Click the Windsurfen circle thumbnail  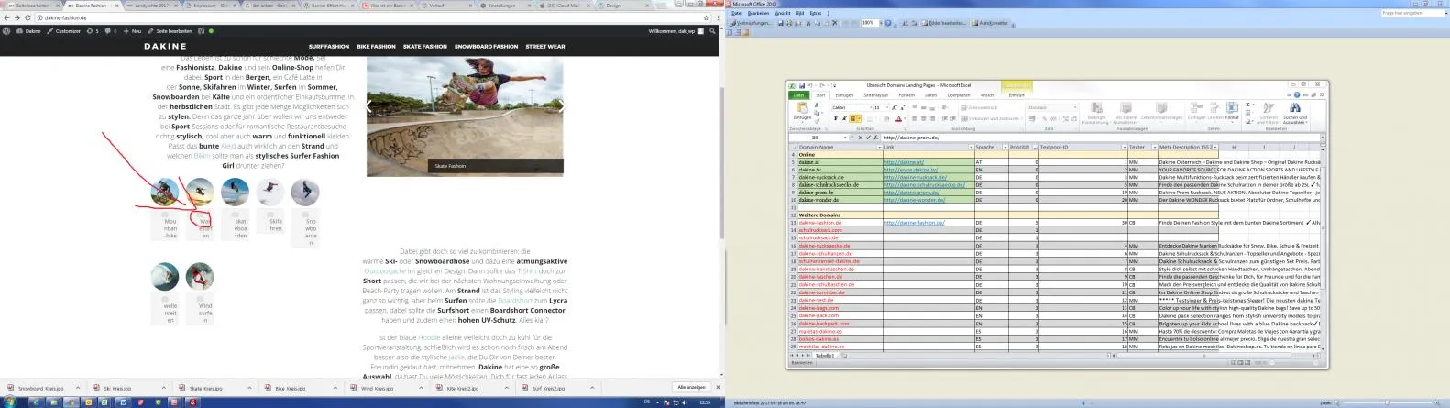pos(200,276)
